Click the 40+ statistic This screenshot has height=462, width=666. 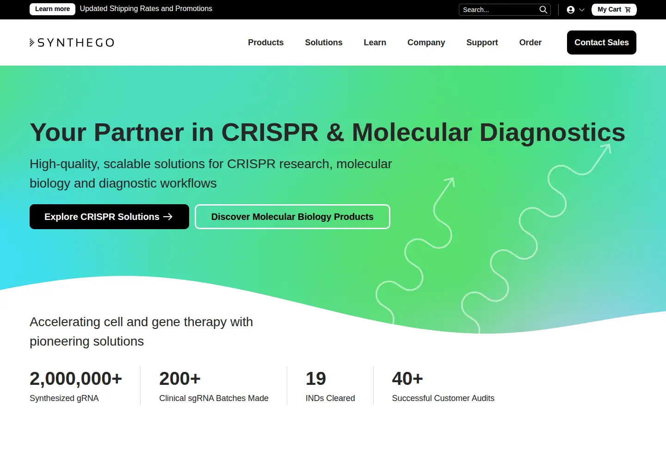pyautogui.click(x=407, y=379)
